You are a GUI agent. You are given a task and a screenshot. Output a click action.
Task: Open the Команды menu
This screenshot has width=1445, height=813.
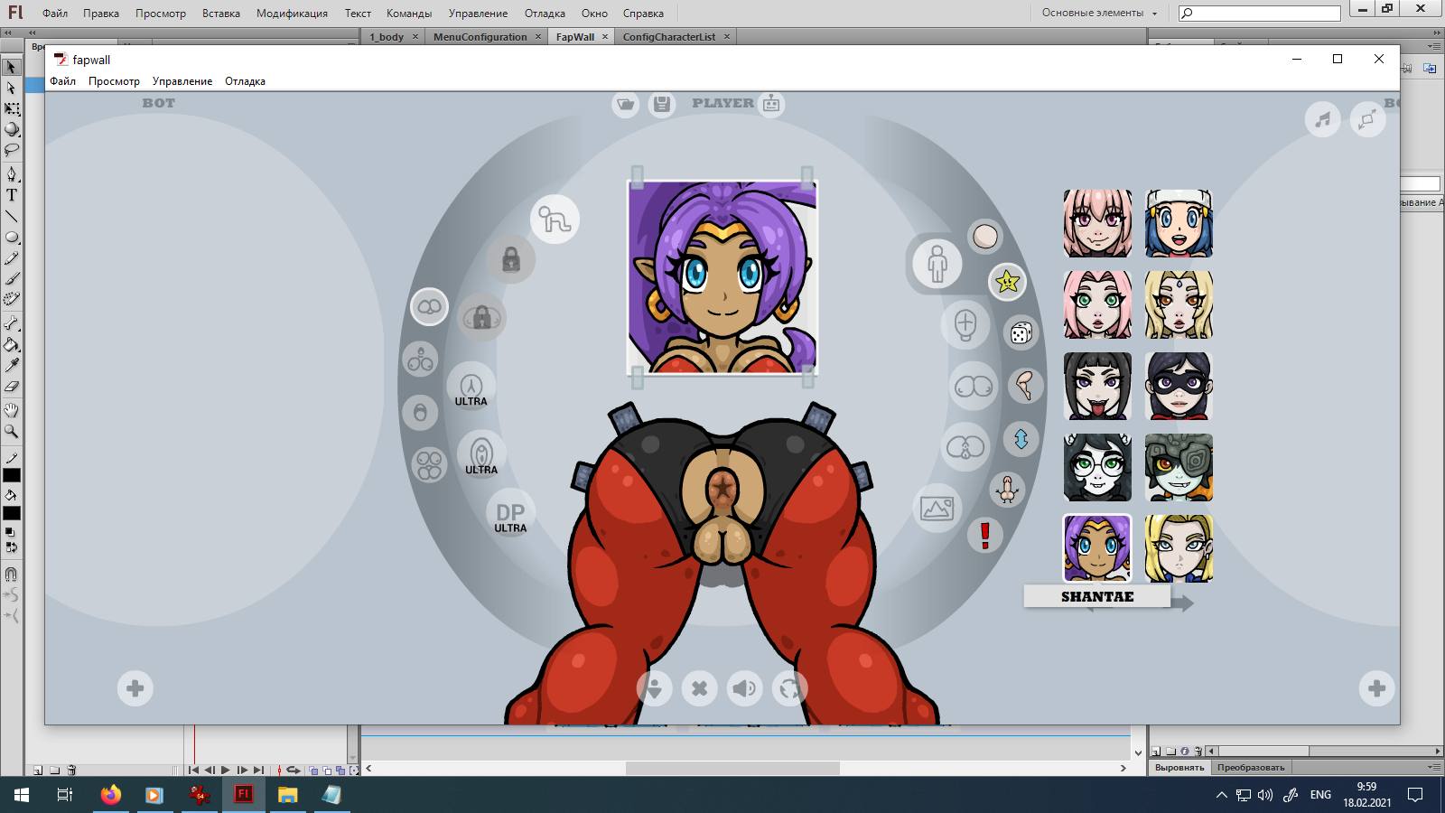coord(409,14)
